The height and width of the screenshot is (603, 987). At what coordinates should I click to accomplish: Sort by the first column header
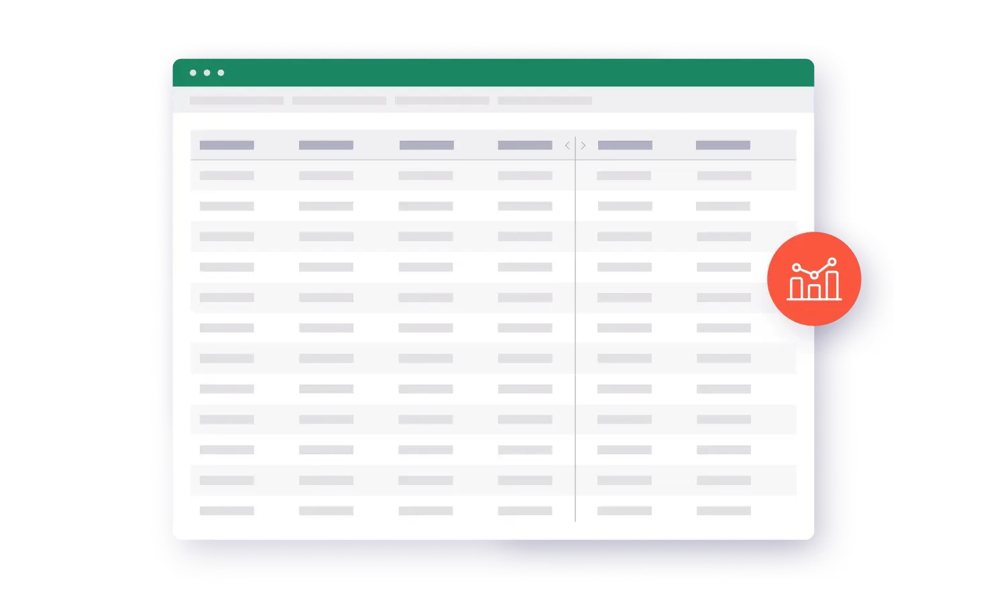coord(227,145)
